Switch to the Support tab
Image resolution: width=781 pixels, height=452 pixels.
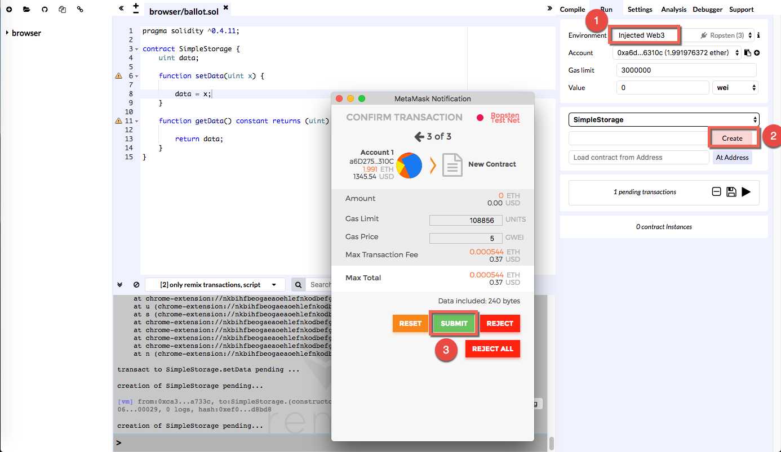(x=741, y=10)
